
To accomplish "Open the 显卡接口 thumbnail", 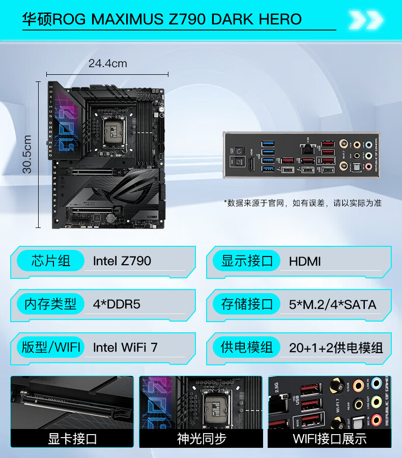I will click(x=72, y=412).
